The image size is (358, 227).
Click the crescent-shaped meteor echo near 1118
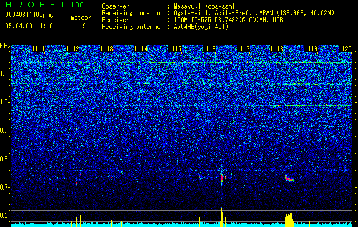click(x=289, y=177)
